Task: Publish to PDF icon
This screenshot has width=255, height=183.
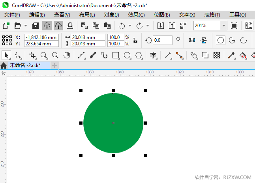Action: pos(183,26)
